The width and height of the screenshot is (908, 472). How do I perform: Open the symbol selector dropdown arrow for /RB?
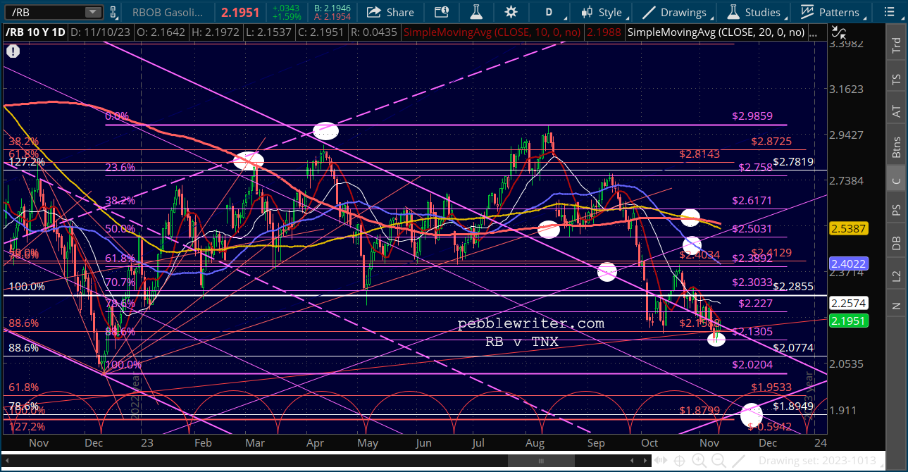[x=92, y=12]
